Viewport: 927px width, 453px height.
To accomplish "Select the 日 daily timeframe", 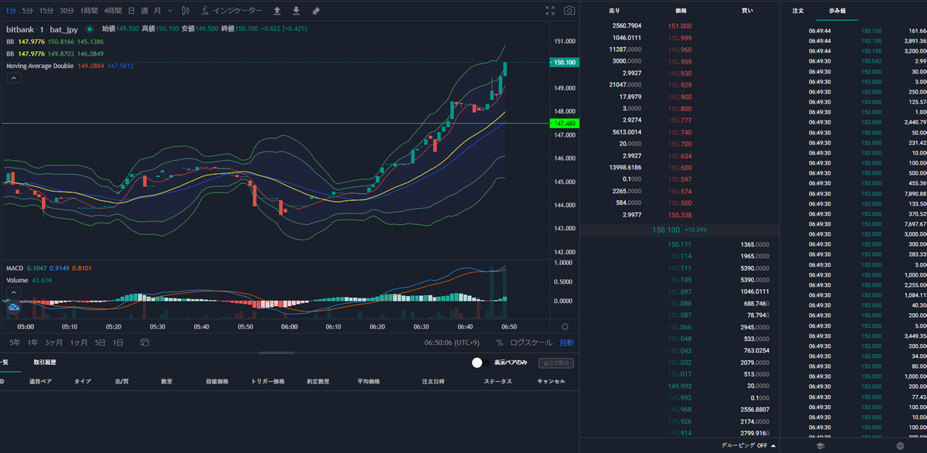I will 131,11.
